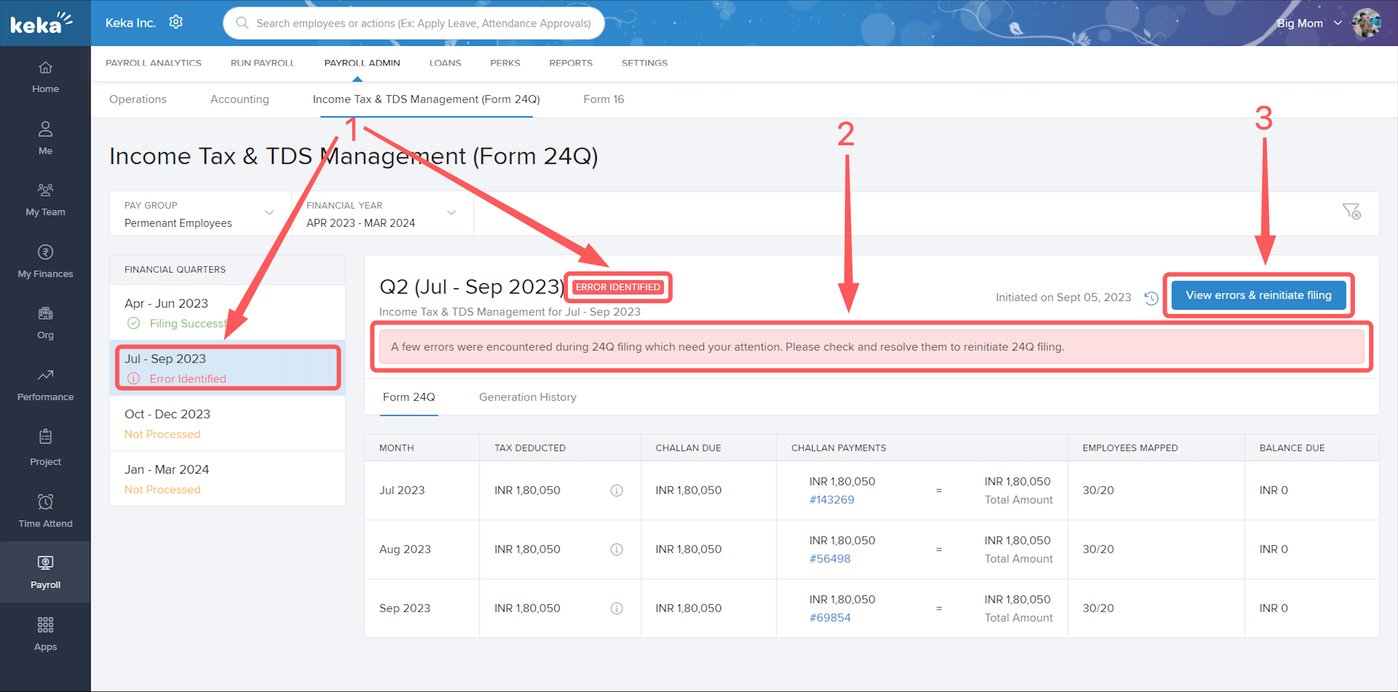Click the settings gear beside Keka Inc.
The height and width of the screenshot is (692, 1398).
[176, 22]
